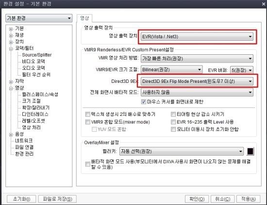Uncheck 마우스 커서를 화면내로 제한
The image size is (267, 205).
pos(144,102)
